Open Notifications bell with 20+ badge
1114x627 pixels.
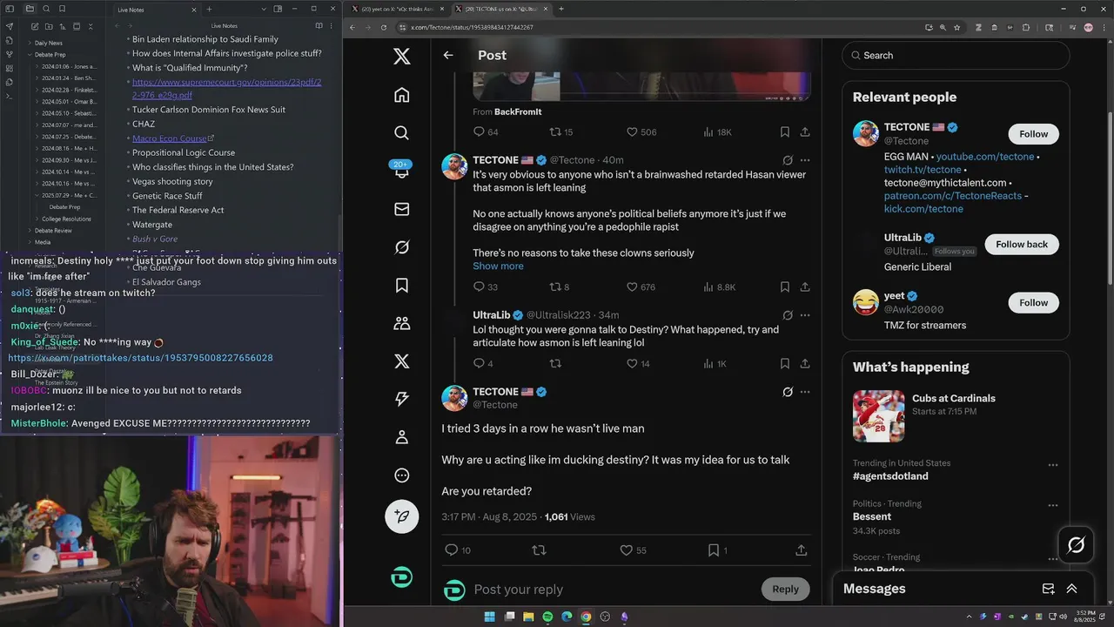(401, 170)
